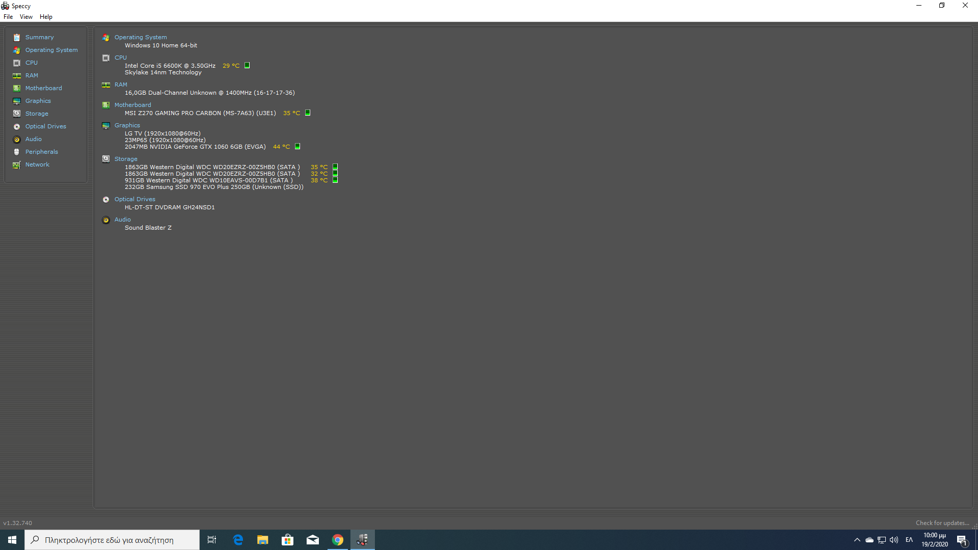Click the Intel Core i5 6600K text
The width and height of the screenshot is (978, 550).
[170, 66]
